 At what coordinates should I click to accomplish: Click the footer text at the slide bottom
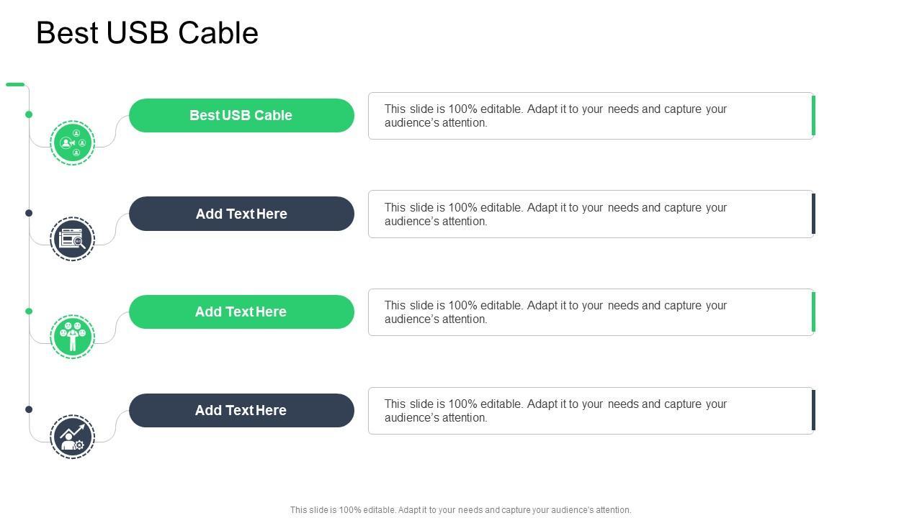460,510
